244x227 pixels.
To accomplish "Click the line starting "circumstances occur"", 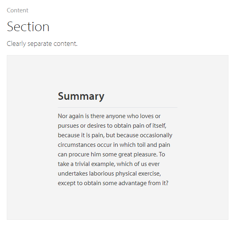I will (114, 145).
